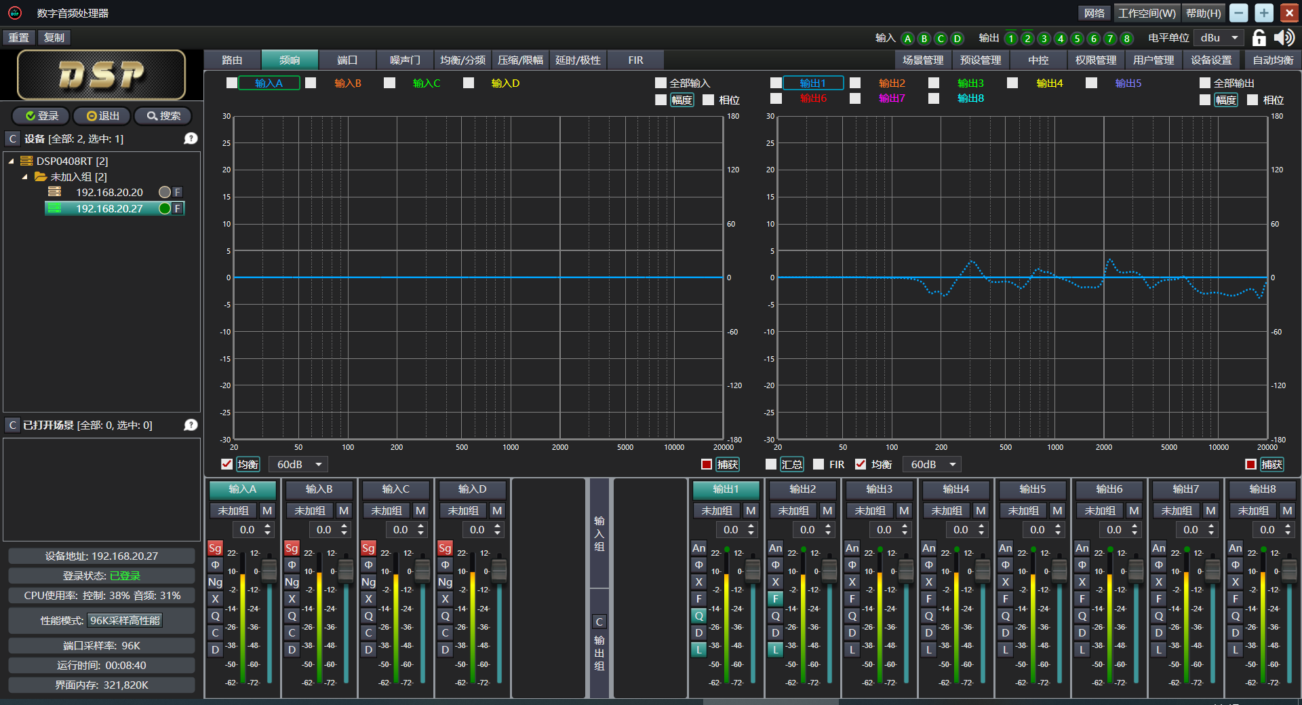Enable the 全部输出 checkbox
Screen dimensions: 1302x705
pyautogui.click(x=1205, y=83)
